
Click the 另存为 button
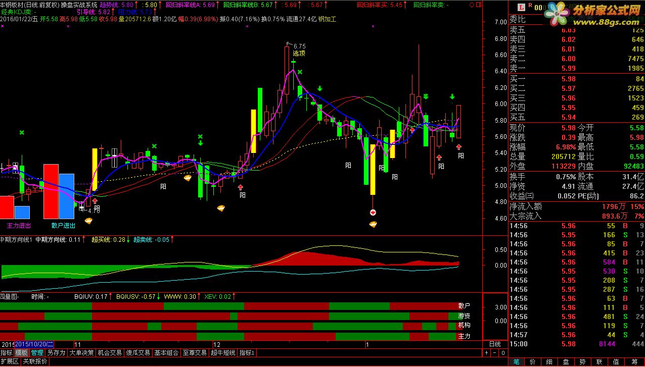[57, 353]
